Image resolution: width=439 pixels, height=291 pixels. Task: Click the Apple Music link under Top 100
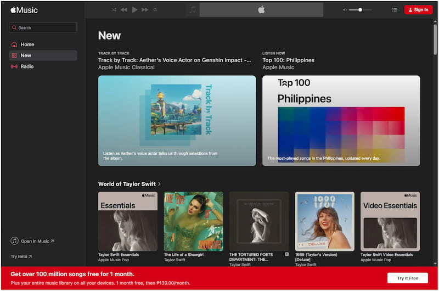point(278,67)
